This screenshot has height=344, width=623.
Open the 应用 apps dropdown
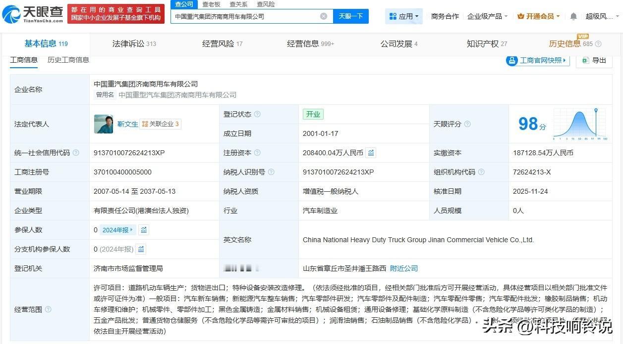pos(404,16)
